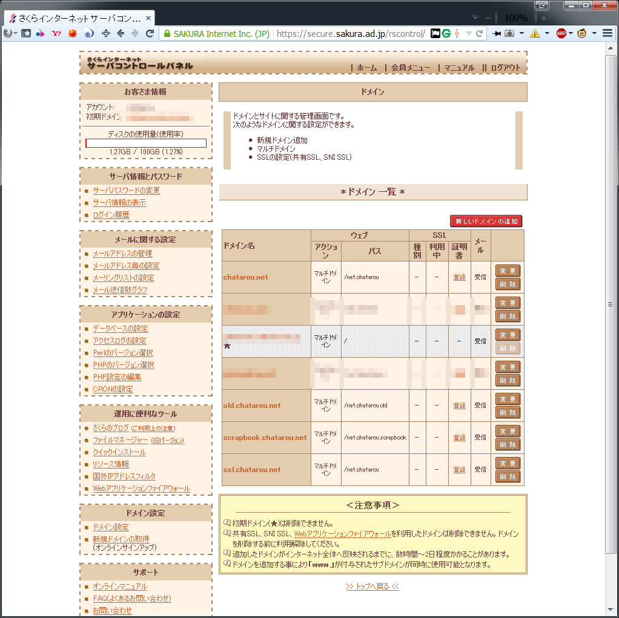Screen dimensions: 619x618
Task: Click the 登録 certificate link for ssl.chatarou.net
Action: pos(459,470)
